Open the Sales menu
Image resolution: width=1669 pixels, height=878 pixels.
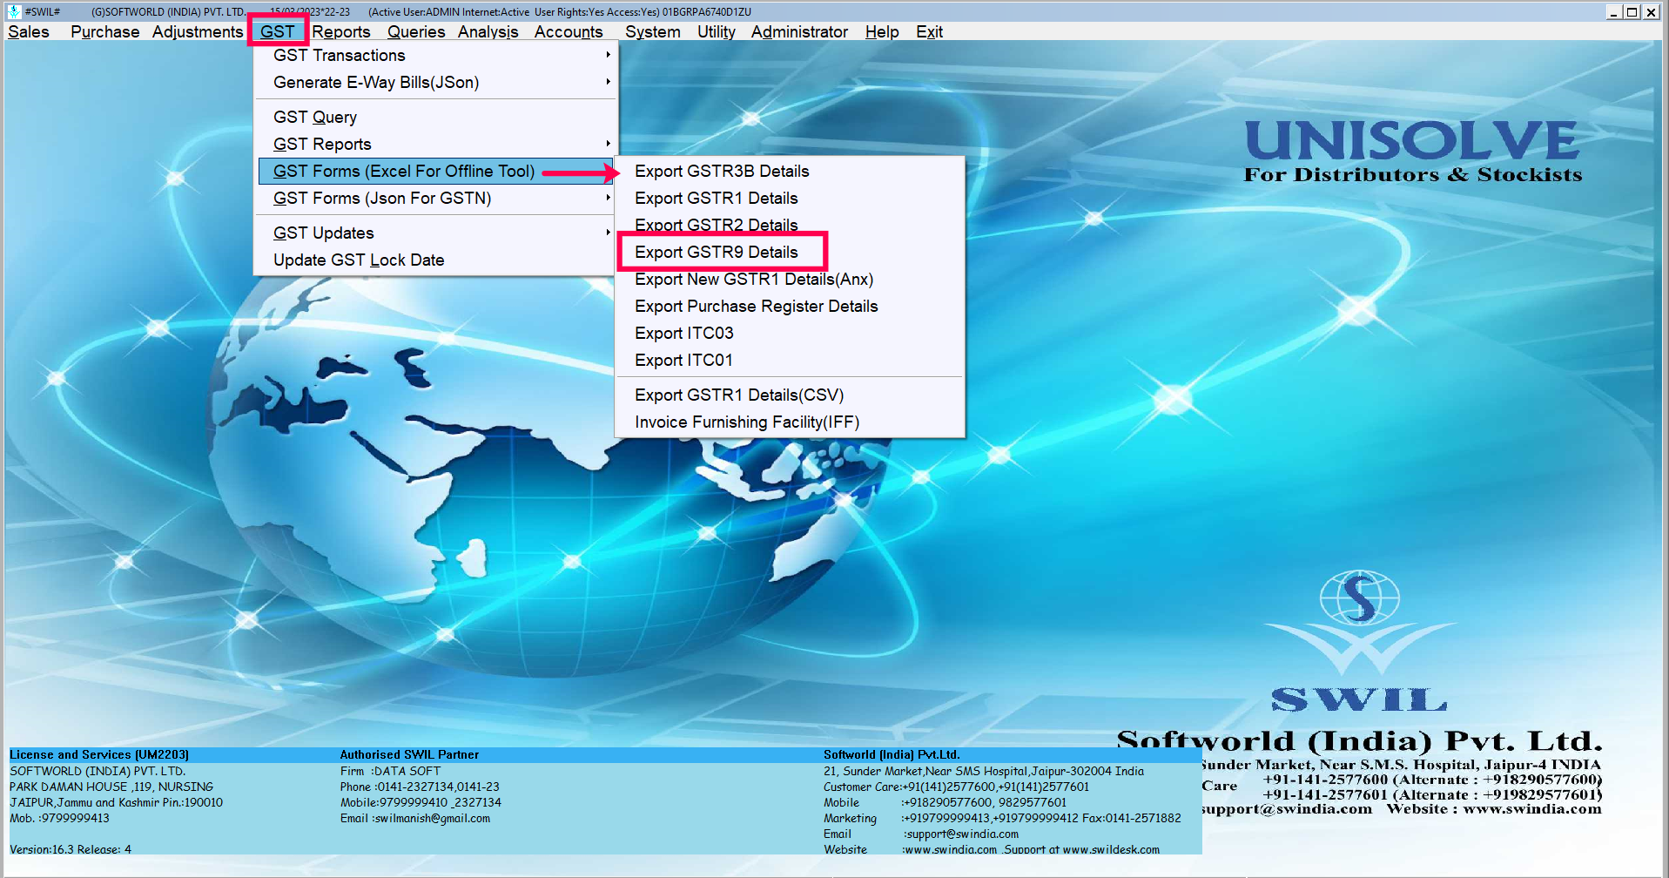click(29, 31)
